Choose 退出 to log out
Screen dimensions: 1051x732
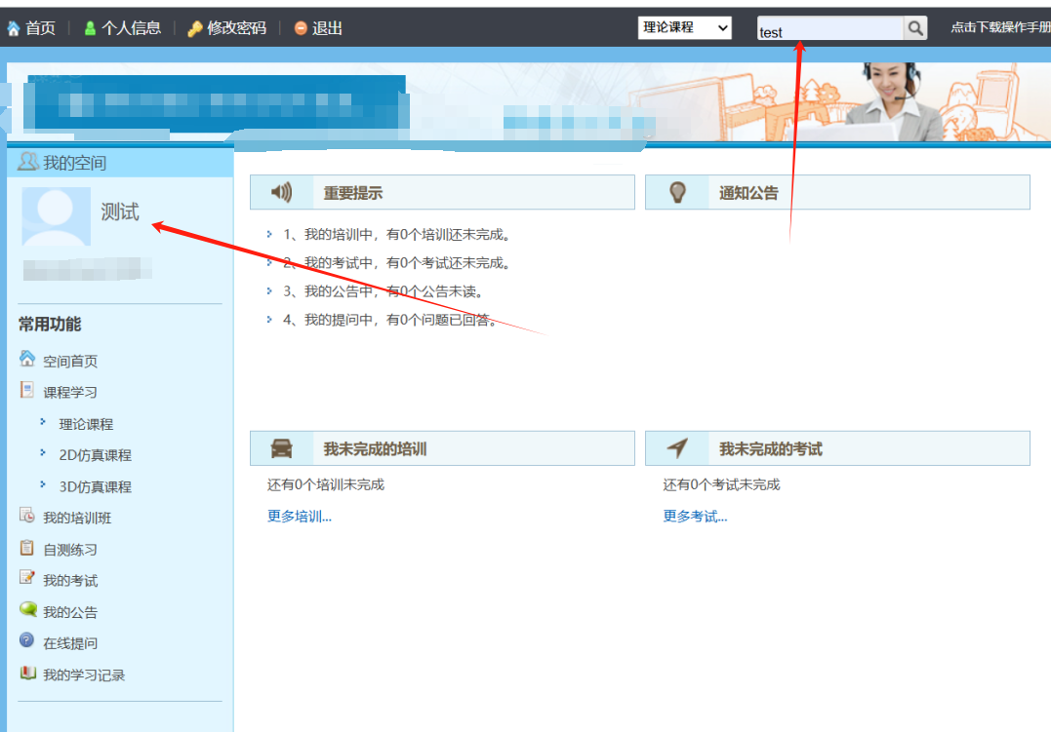[327, 28]
